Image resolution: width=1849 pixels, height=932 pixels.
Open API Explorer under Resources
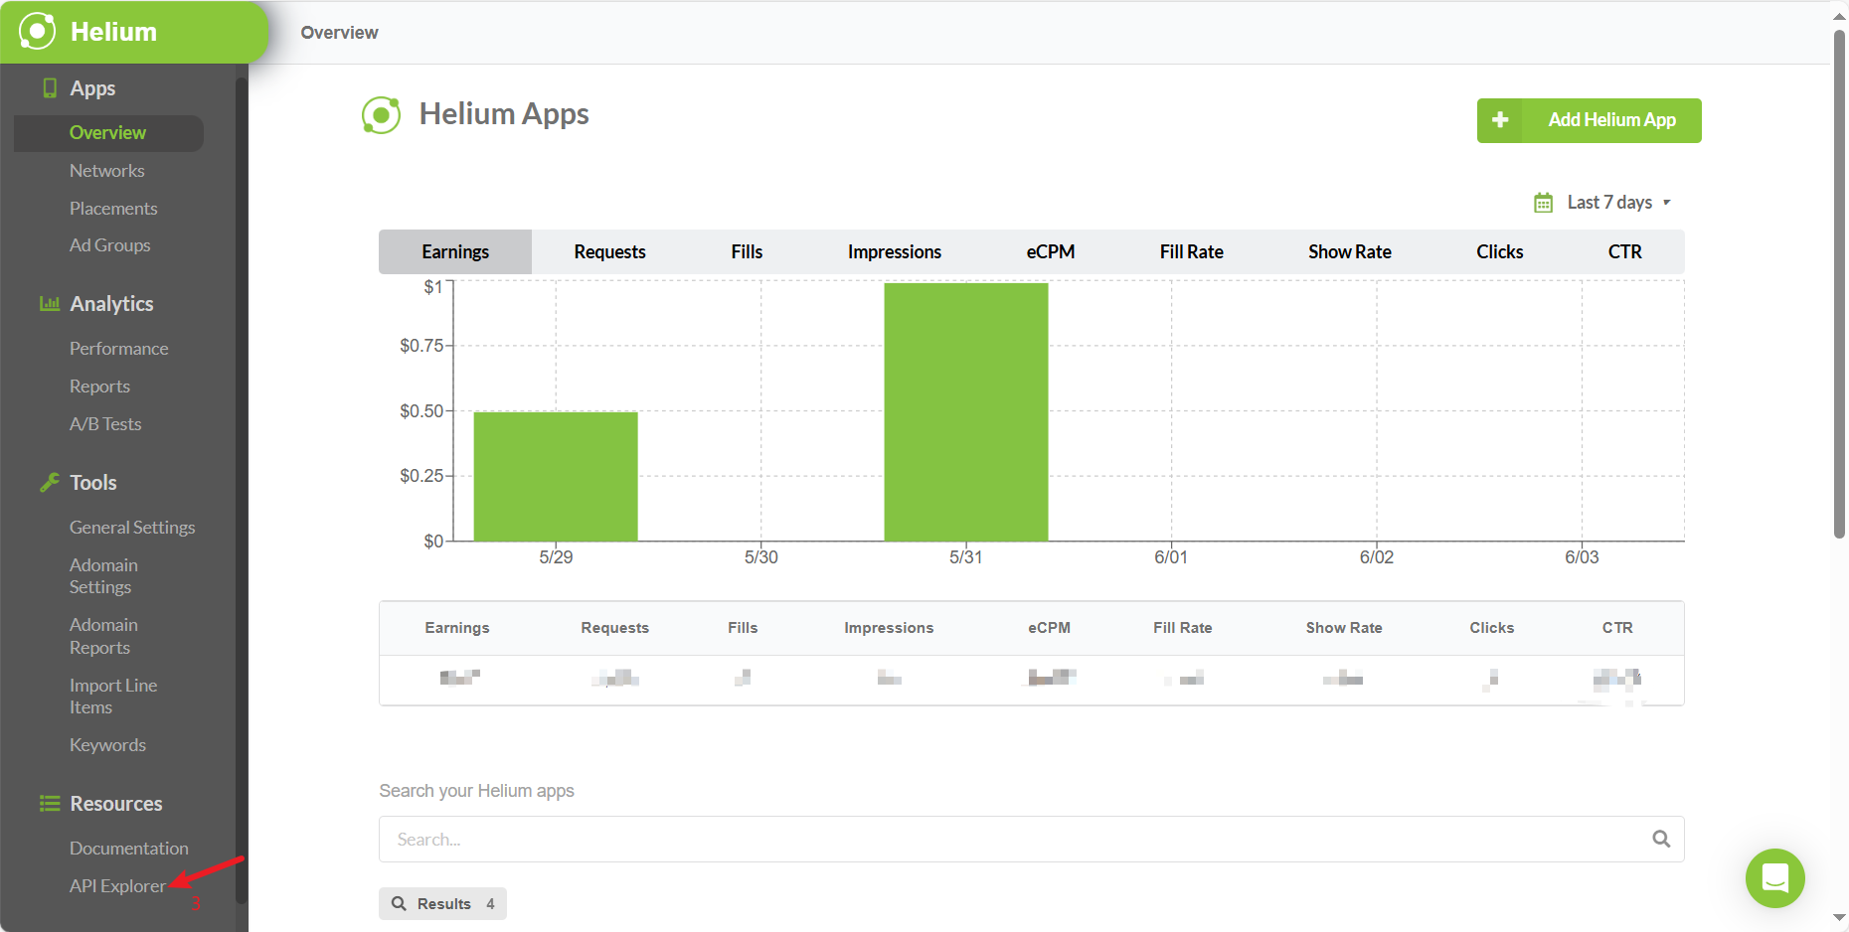point(116,885)
